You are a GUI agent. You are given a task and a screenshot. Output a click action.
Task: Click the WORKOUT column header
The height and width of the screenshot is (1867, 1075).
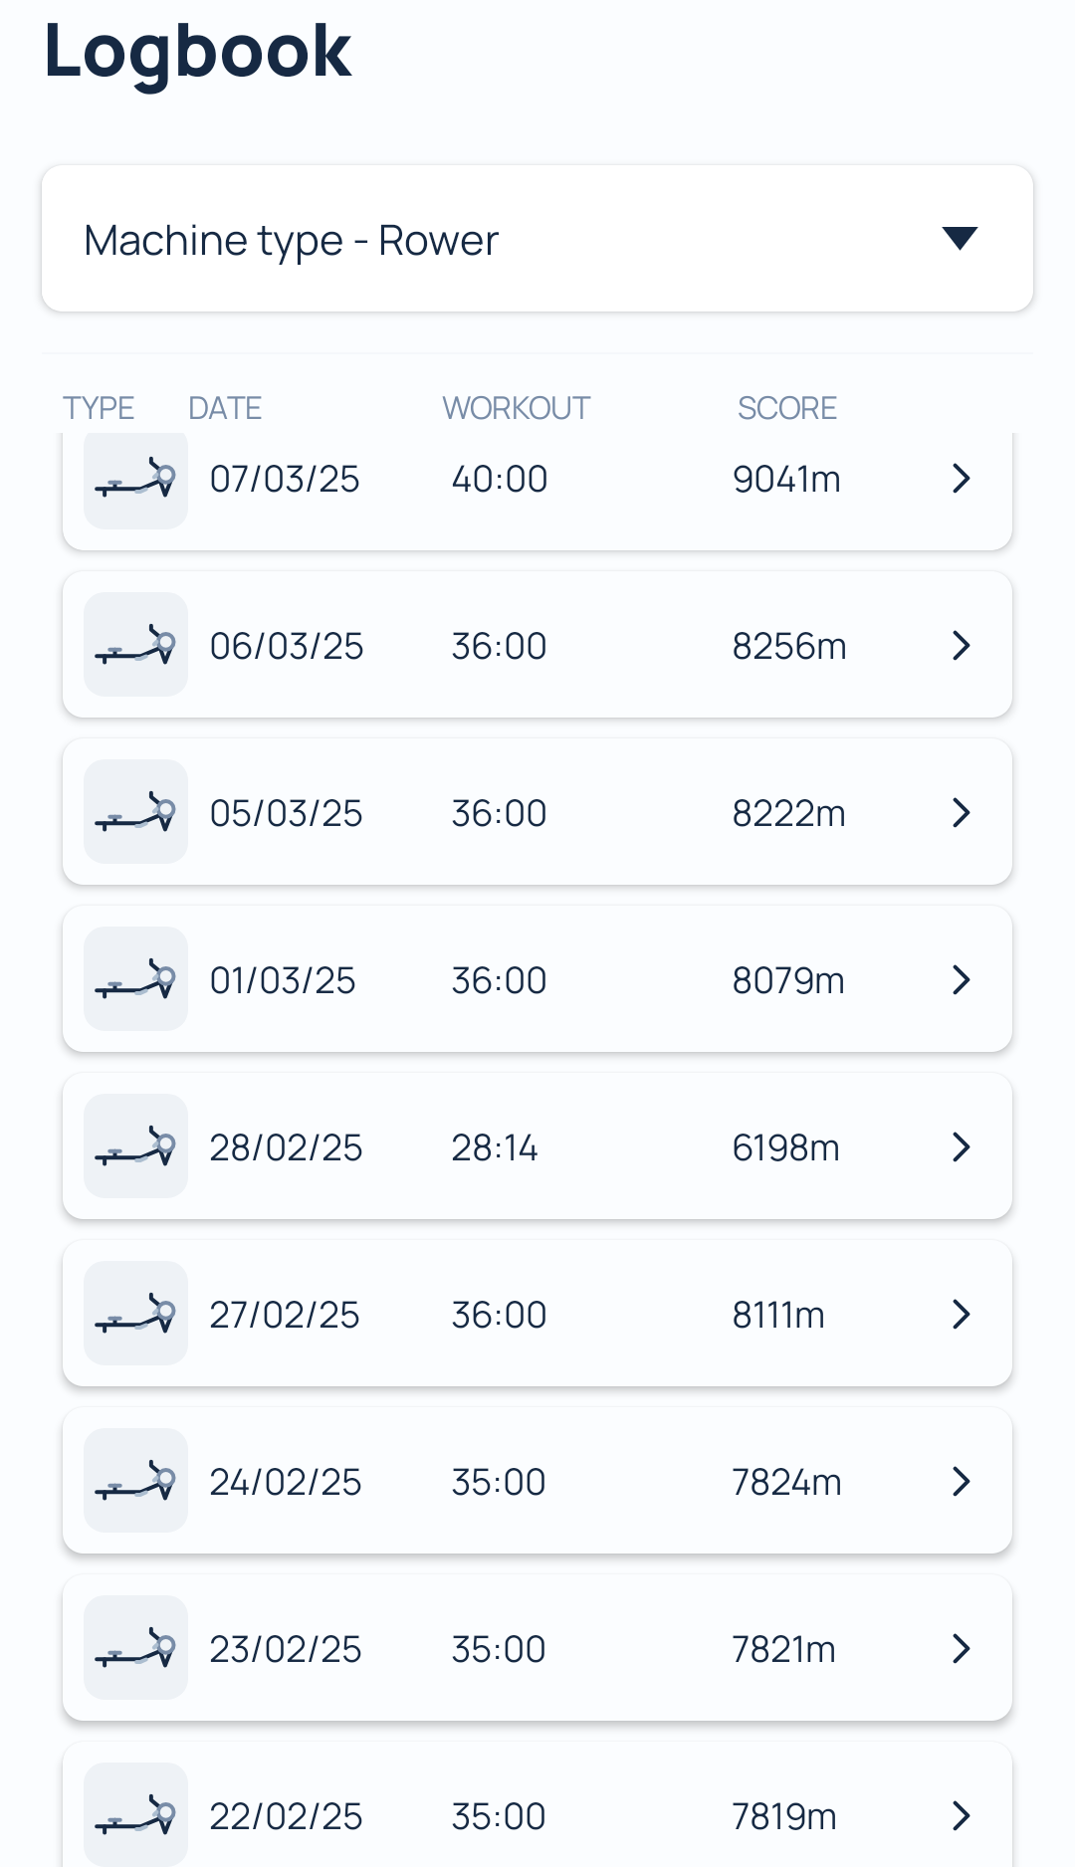tap(516, 408)
